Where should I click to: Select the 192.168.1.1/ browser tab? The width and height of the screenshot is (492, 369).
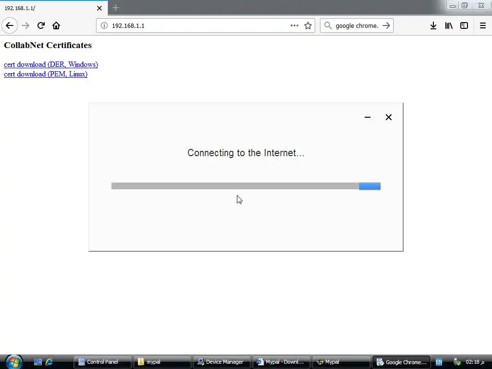(54, 8)
